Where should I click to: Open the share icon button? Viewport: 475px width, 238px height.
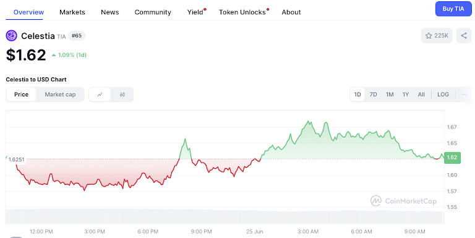coord(464,36)
